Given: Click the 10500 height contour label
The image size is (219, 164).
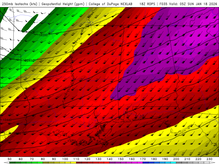Looking at the screenshot, I should 17,133.
